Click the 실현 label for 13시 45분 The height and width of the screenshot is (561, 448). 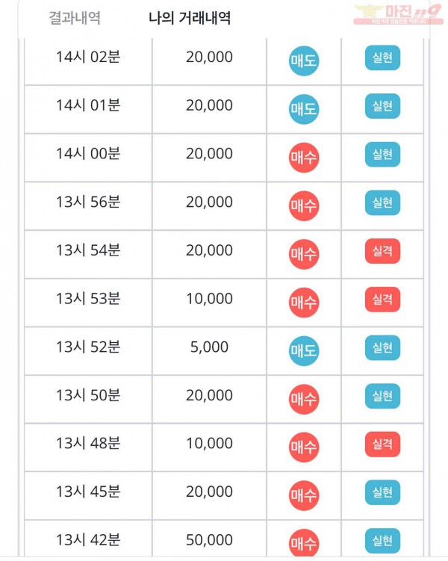382,492
